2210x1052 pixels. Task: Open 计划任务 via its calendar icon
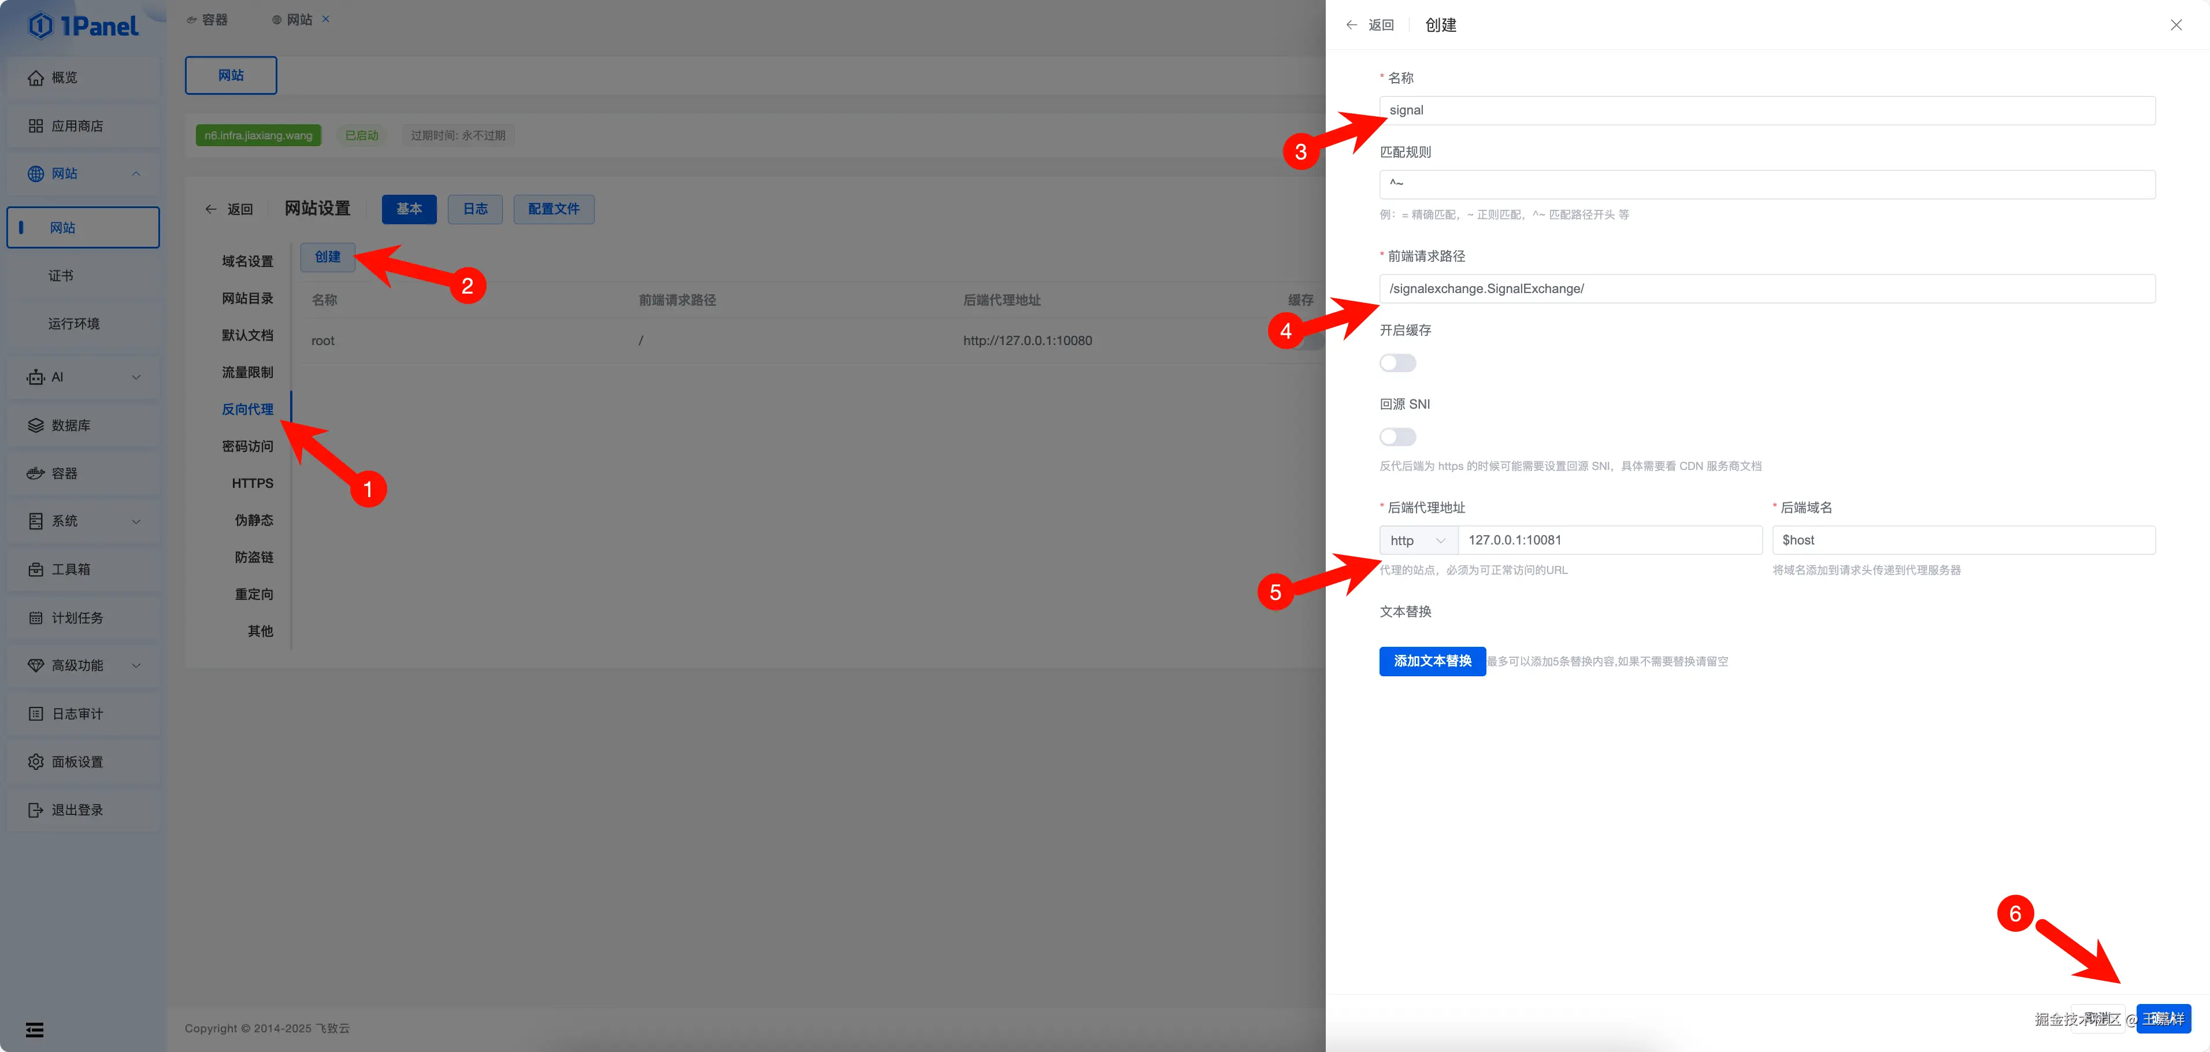(35, 618)
